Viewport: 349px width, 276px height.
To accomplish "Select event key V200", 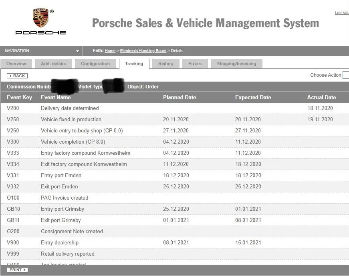I will point(13,108).
